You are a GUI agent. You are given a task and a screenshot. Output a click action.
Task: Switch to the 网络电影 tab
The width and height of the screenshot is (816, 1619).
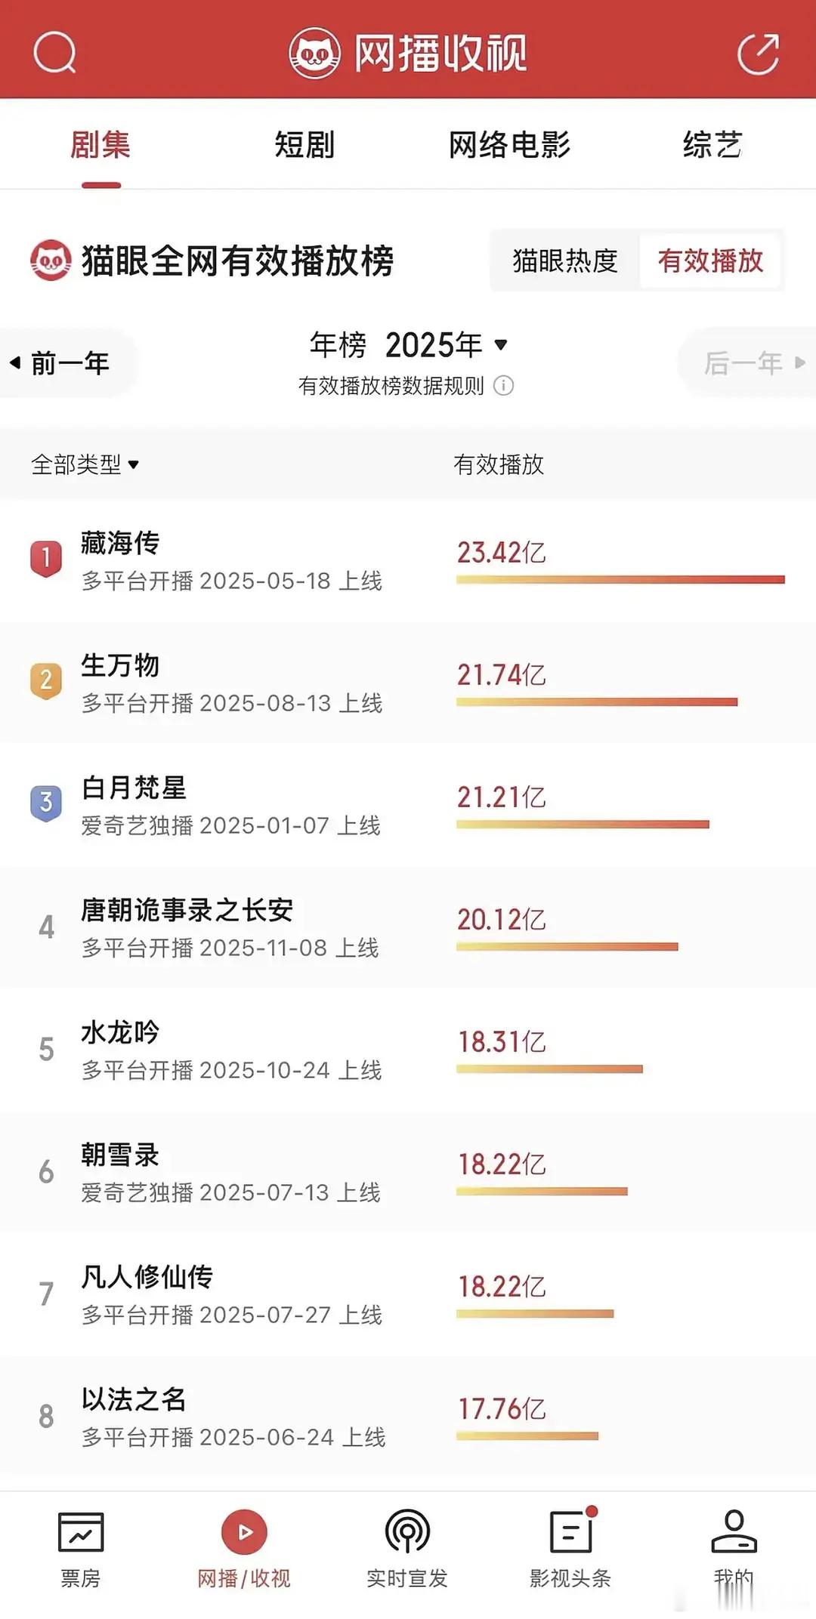tap(510, 144)
